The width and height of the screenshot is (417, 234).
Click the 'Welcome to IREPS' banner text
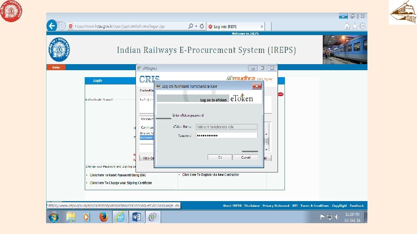(245, 34)
